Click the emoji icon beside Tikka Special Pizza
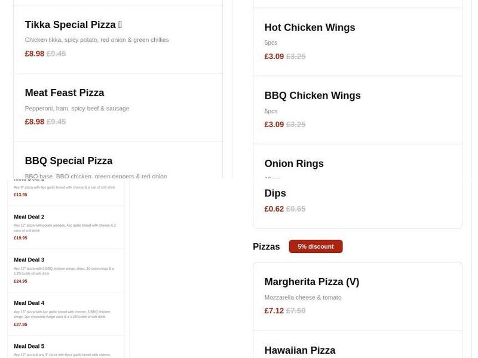This screenshot has width=478, height=358. (121, 24)
